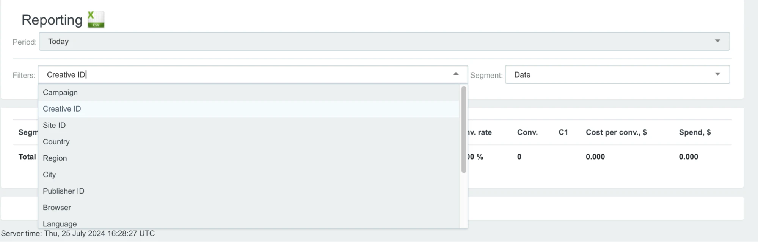Viewport: 758px width, 242px height.
Task: Sort by Cost per conv. column
Action: 616,132
